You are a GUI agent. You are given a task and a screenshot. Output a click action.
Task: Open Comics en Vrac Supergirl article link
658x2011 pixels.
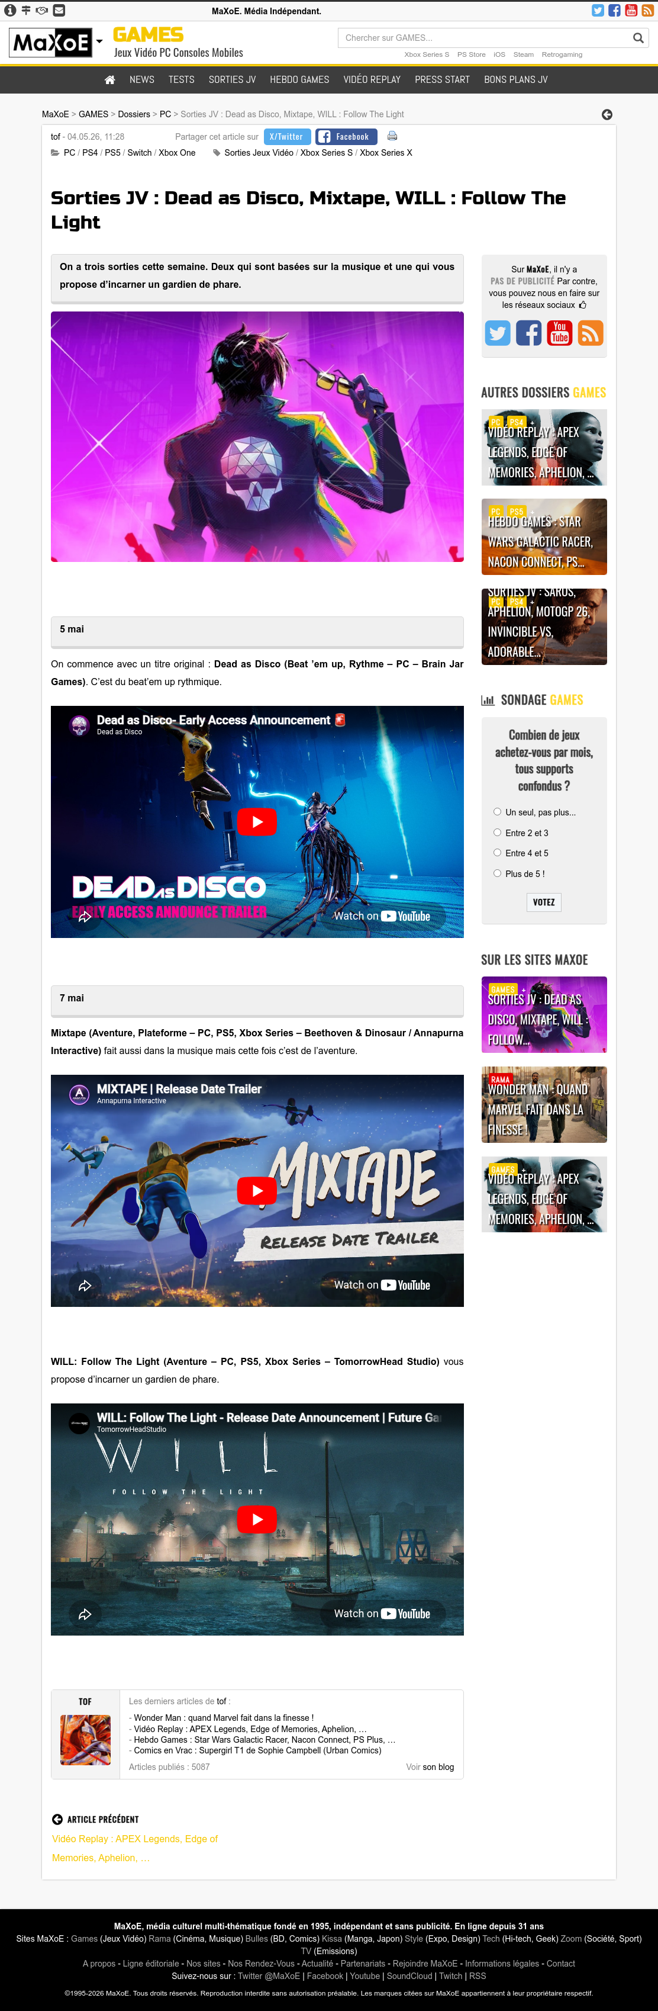(x=257, y=1750)
